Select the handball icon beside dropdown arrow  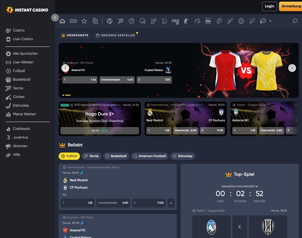[x=263, y=21]
